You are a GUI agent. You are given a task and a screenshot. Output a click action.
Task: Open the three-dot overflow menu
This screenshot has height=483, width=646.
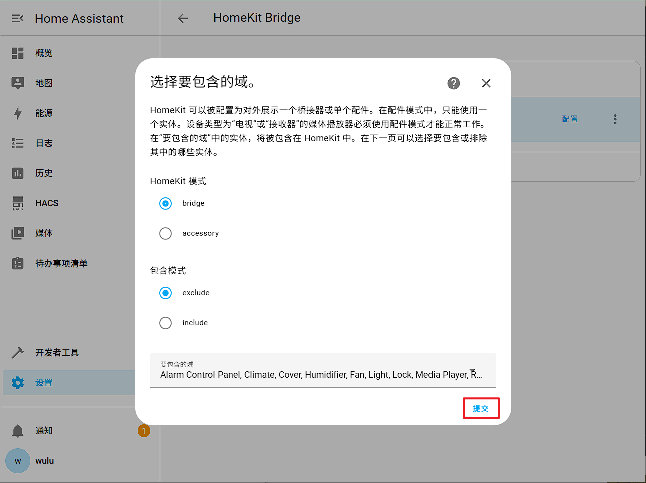pos(615,119)
